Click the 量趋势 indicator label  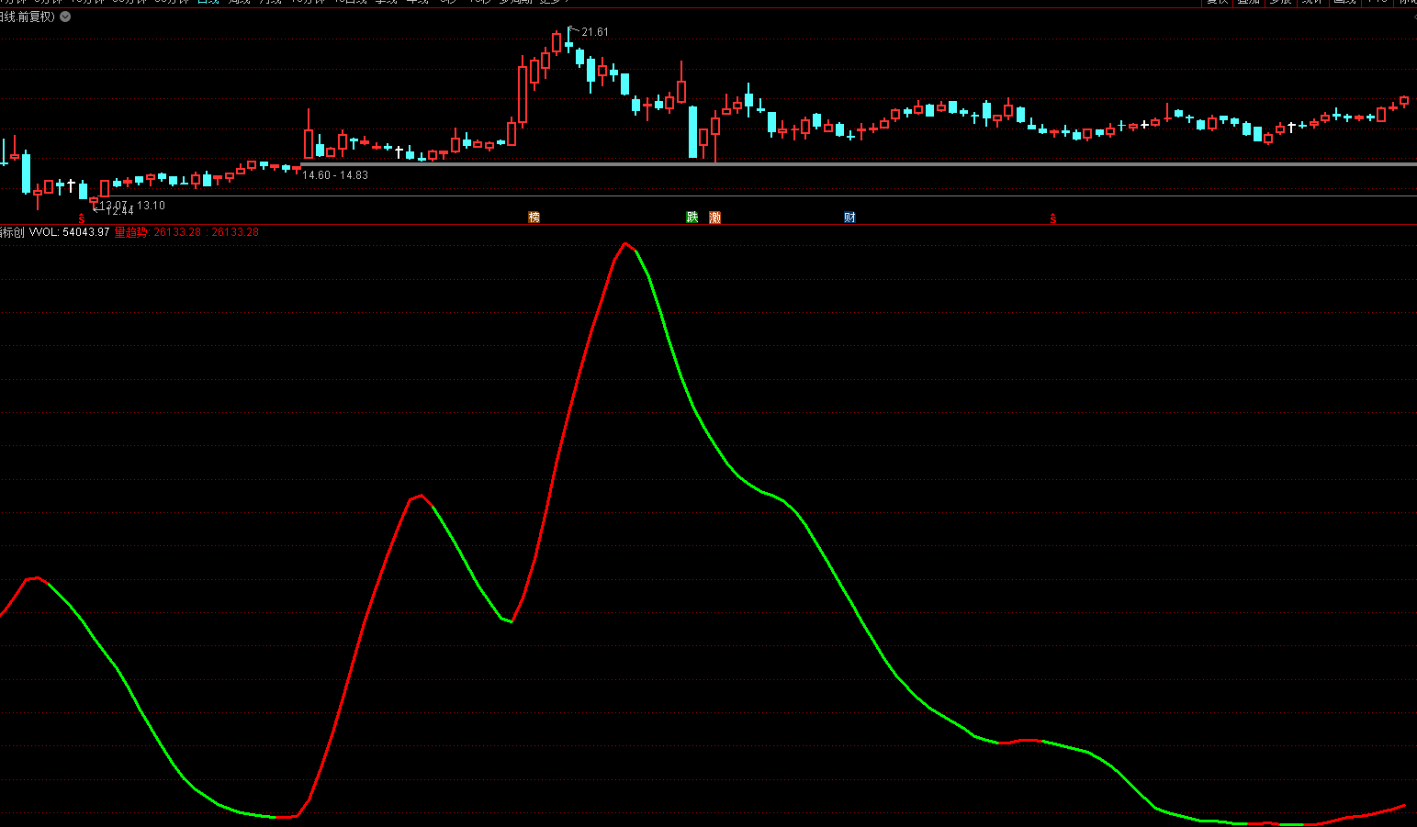click(131, 232)
